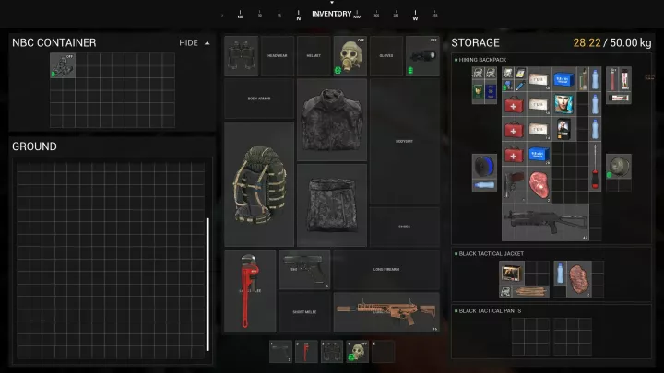
Task: Click the Ground panel scrollbar
Action: tap(207, 284)
